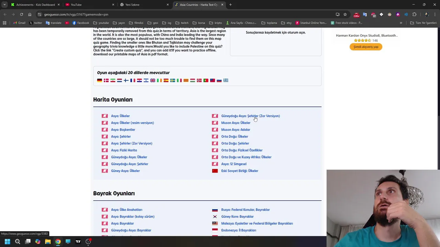Open the filmdizi bookmarks folder
The image size is (440, 247).
tap(136, 23)
